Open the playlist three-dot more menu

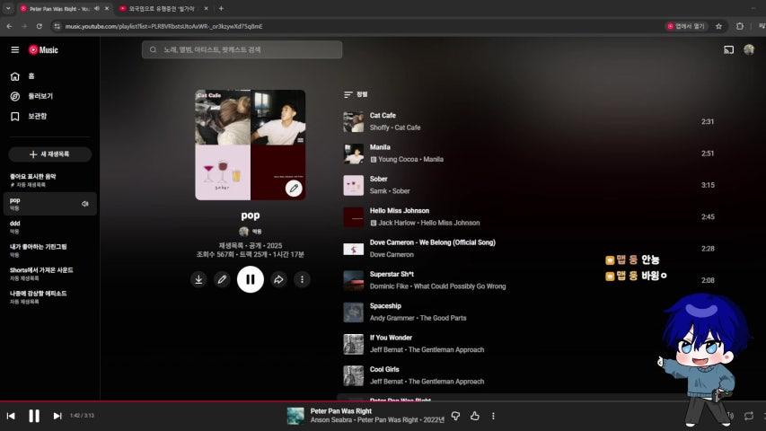tap(303, 280)
